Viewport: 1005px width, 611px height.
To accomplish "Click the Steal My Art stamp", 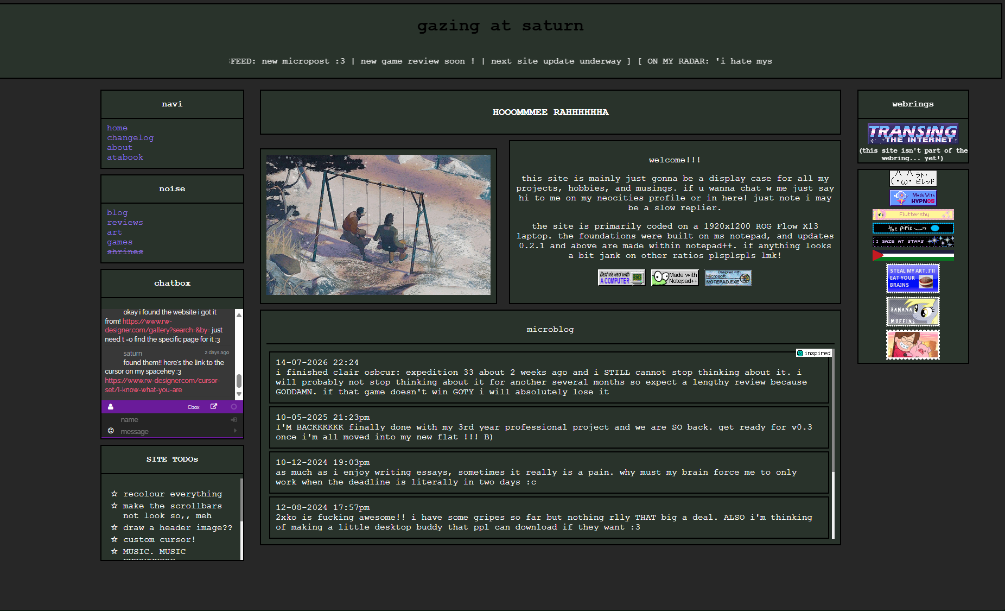I will (x=913, y=279).
